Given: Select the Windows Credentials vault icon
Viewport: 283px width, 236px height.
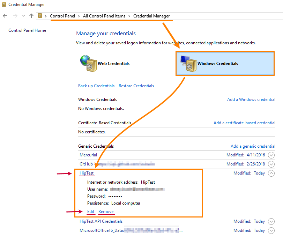Looking at the screenshot, I should 188,64.
